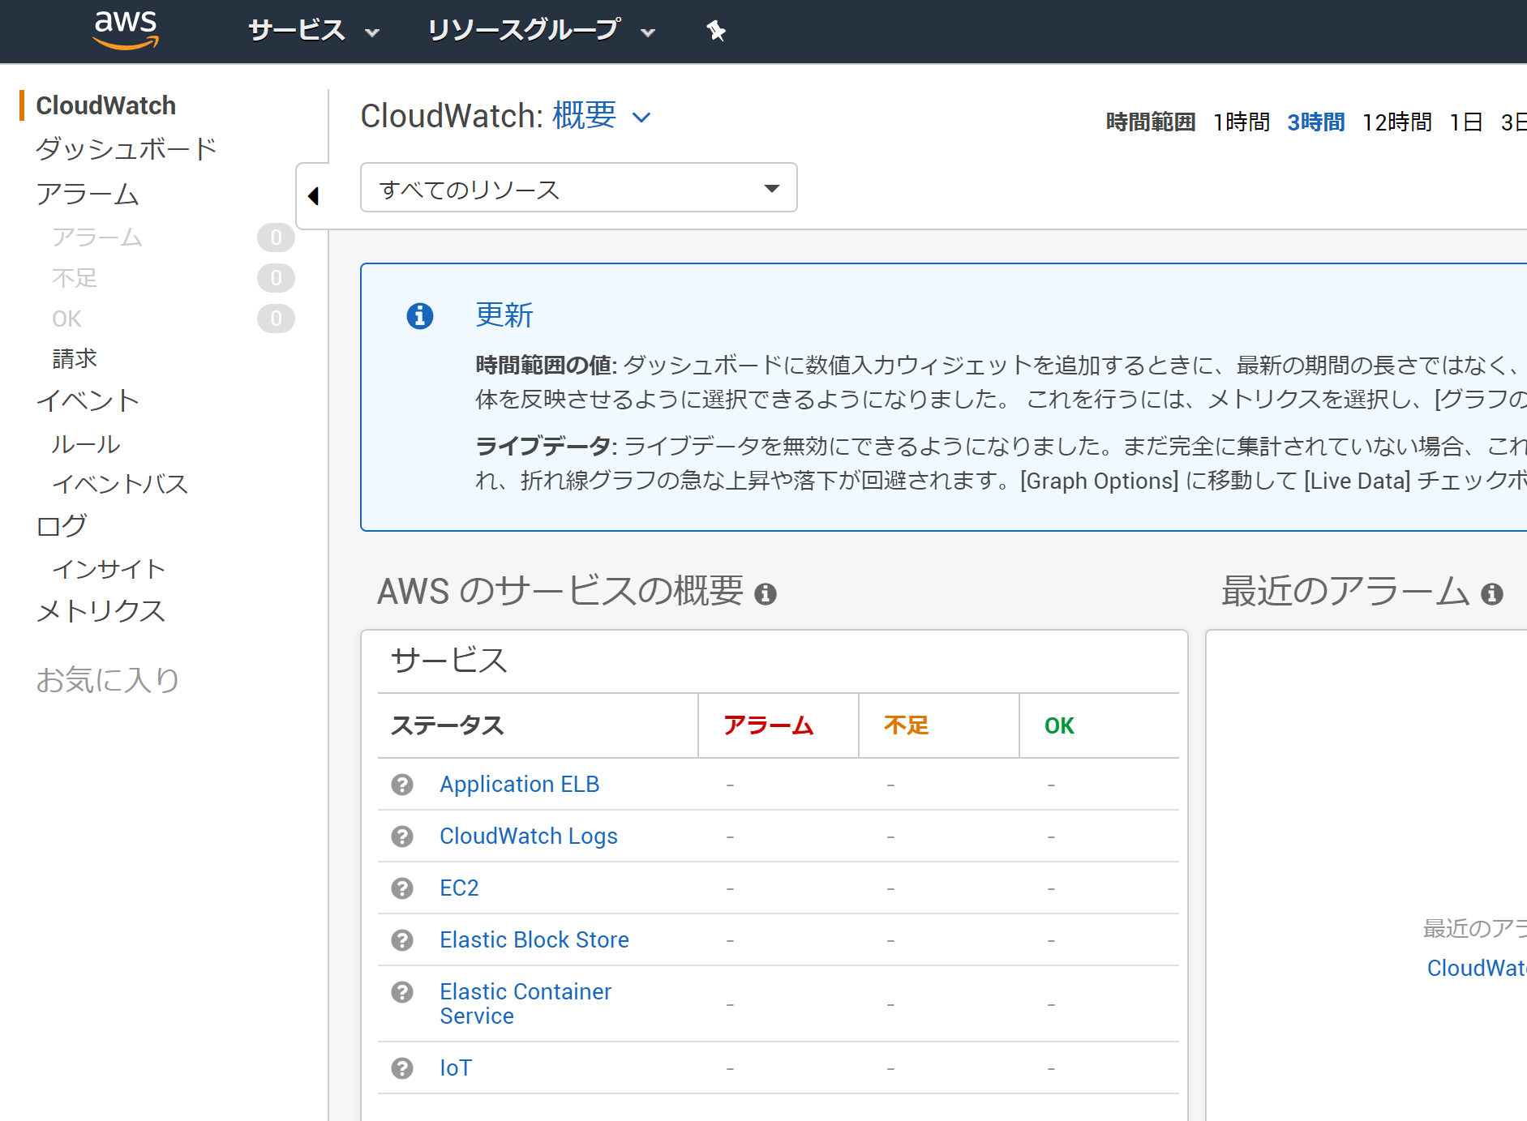Open インサイト in the sidebar
Image resolution: width=1527 pixels, height=1121 pixels.
click(109, 569)
